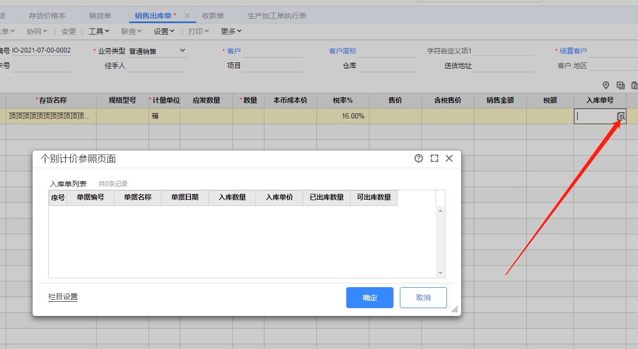Click the 顶顶顶顶 inventory name cell
This screenshot has width=638, height=349.
pos(51,116)
